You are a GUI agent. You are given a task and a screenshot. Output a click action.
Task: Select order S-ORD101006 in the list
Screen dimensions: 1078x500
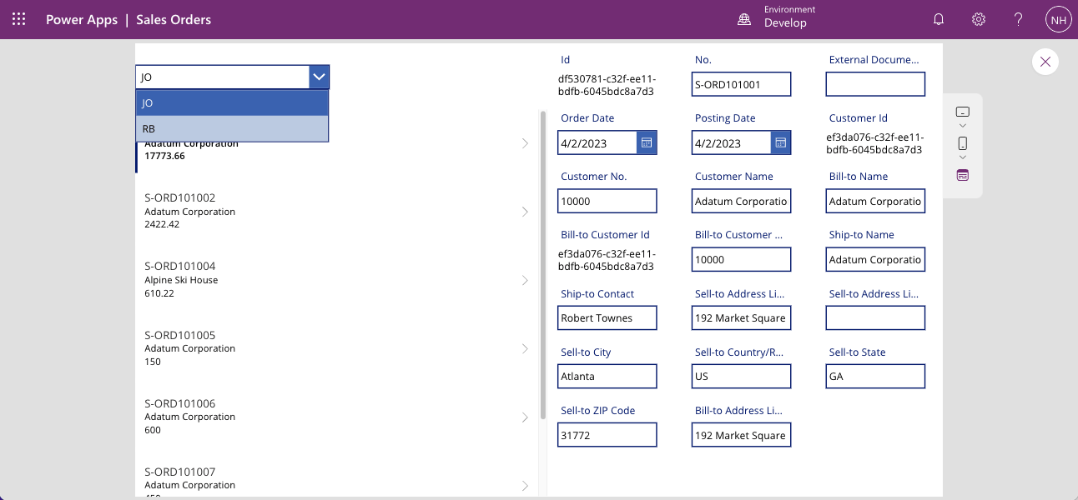pyautogui.click(x=336, y=416)
